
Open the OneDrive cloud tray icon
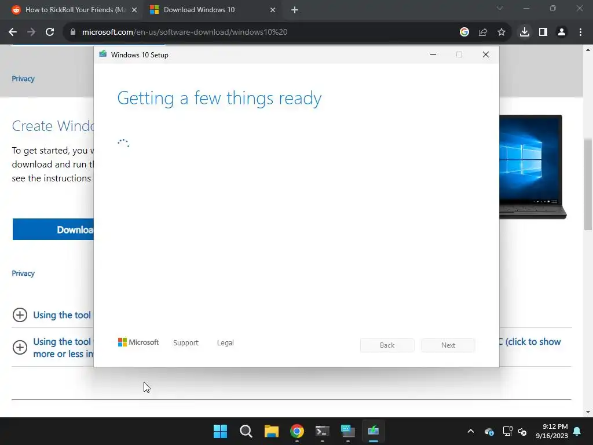coord(489,431)
